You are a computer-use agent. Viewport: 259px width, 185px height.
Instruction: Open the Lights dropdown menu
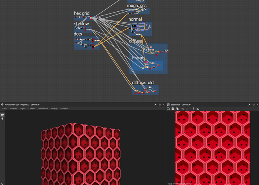coord(23,108)
